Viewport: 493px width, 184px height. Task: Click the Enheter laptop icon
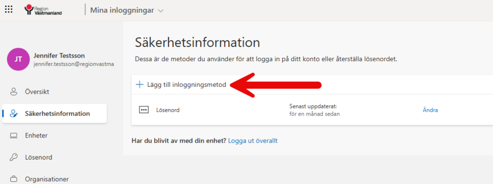(13, 136)
